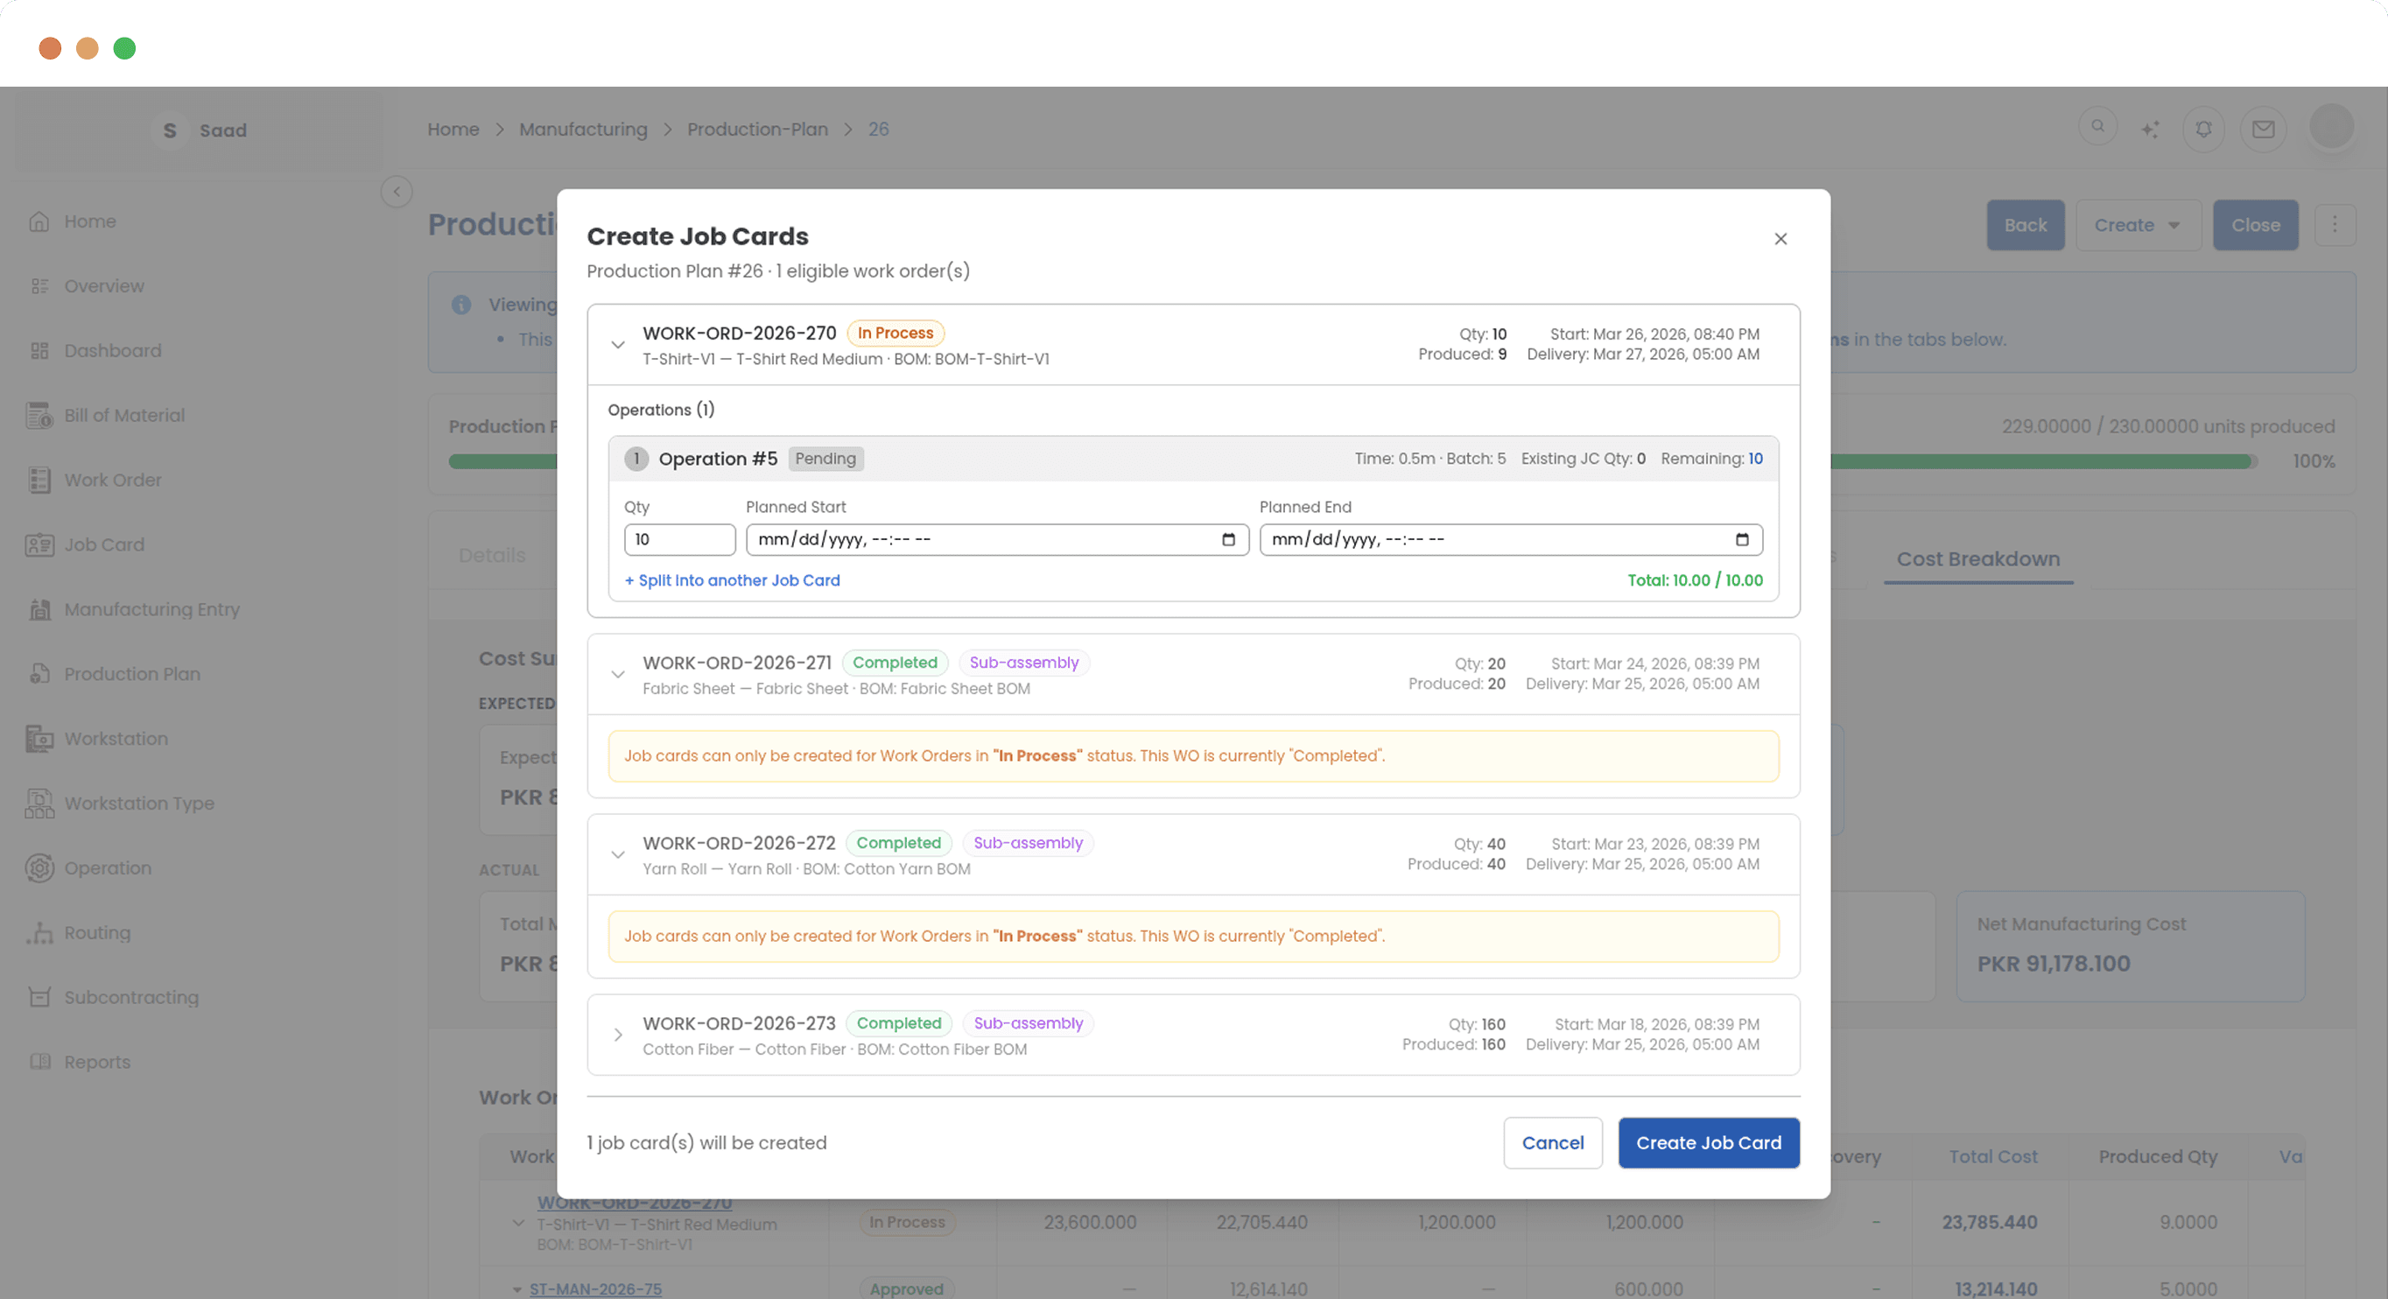The width and height of the screenshot is (2388, 1299).
Task: Close the Create Job Cards dialog
Action: click(1780, 239)
